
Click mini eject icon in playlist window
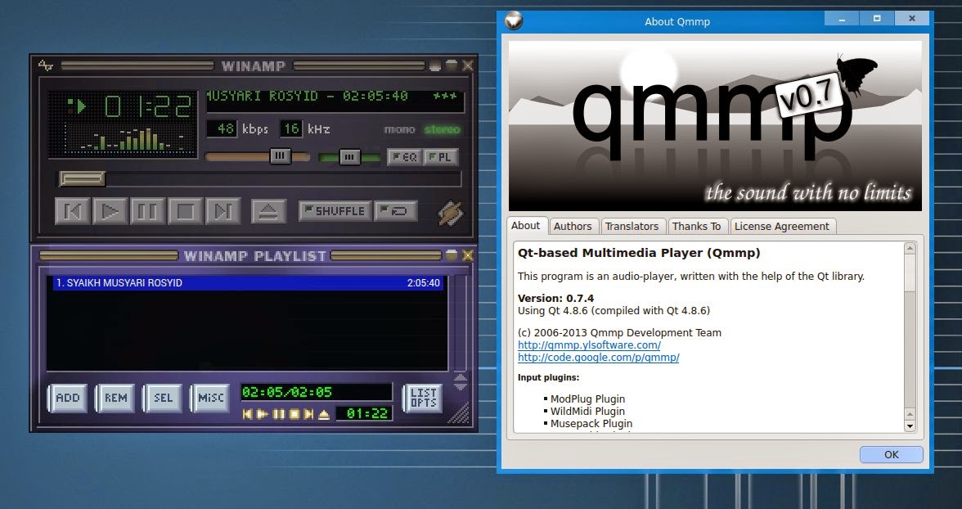coord(325,414)
